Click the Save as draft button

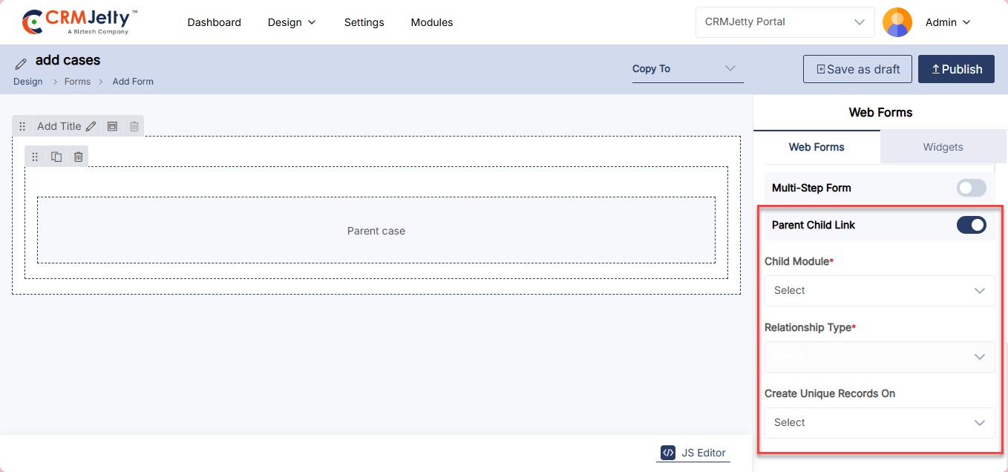pos(857,69)
